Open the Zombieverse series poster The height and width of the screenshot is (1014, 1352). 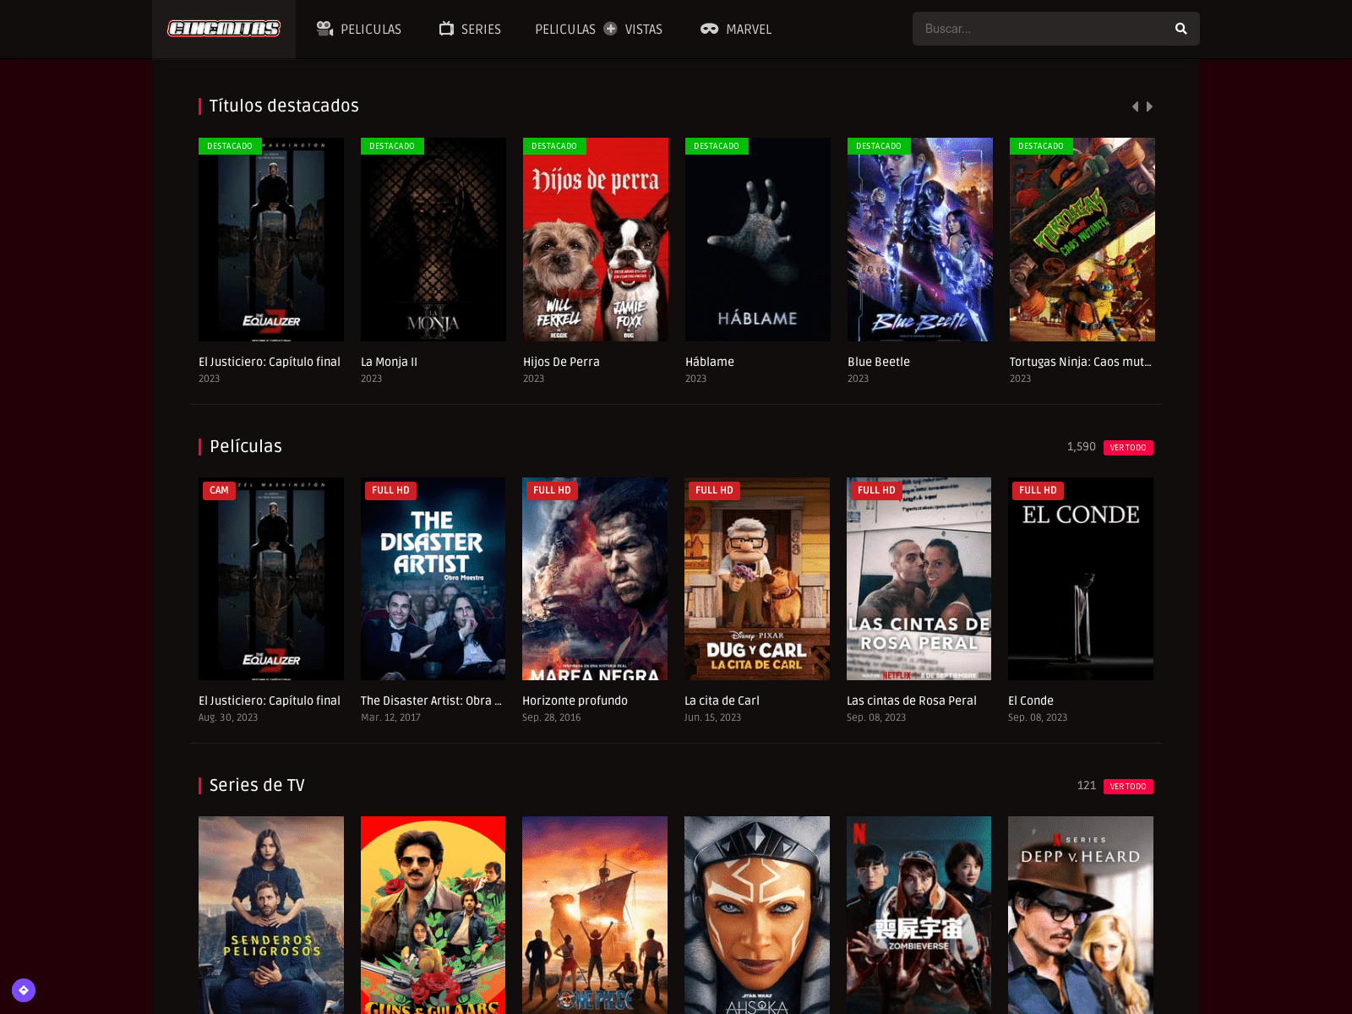[x=919, y=915]
